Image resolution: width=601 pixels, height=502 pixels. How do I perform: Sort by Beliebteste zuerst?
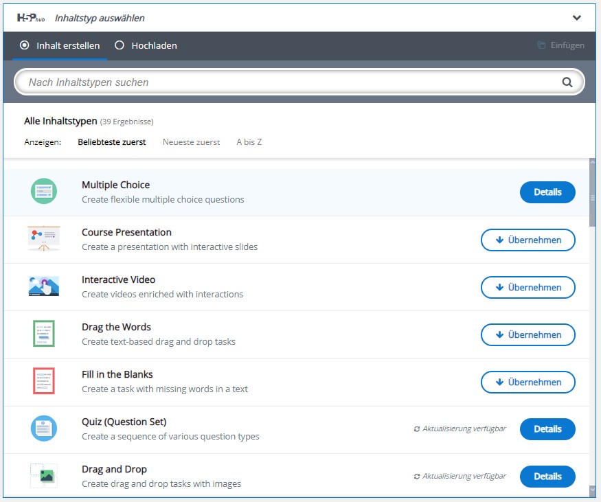(x=111, y=142)
